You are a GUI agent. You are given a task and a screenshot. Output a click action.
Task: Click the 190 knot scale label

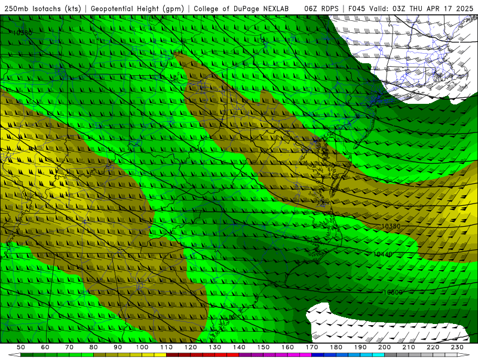point(361,347)
